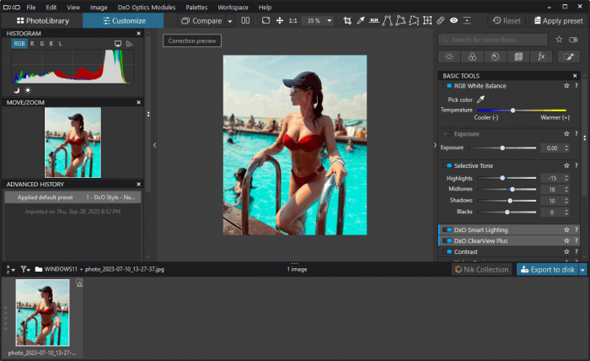Show the fx effects palette

click(x=542, y=57)
